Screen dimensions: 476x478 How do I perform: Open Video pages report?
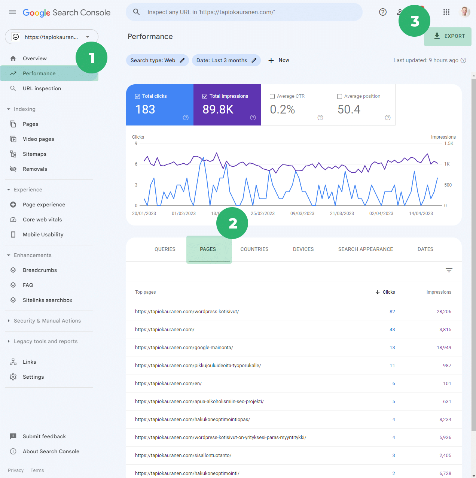pyautogui.click(x=49, y=139)
